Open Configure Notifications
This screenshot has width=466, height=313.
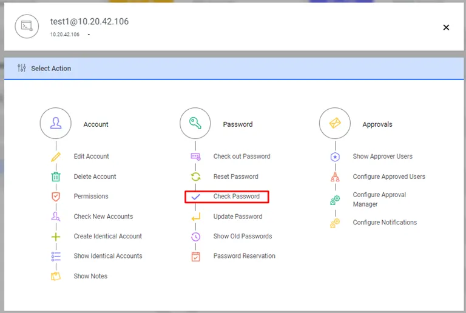[385, 223]
